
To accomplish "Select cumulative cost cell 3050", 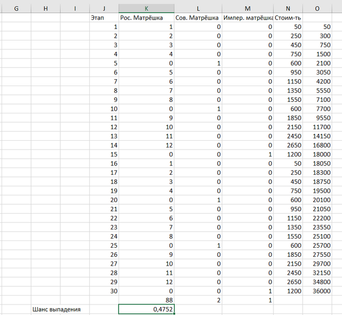I will click(317, 72).
